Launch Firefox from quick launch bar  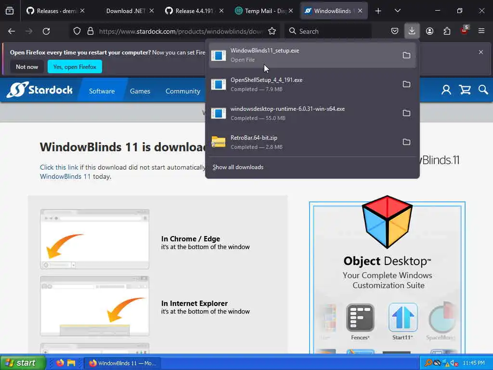[x=60, y=363]
